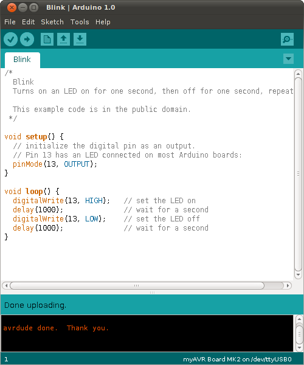Select the Blink sketch tab

(22, 60)
